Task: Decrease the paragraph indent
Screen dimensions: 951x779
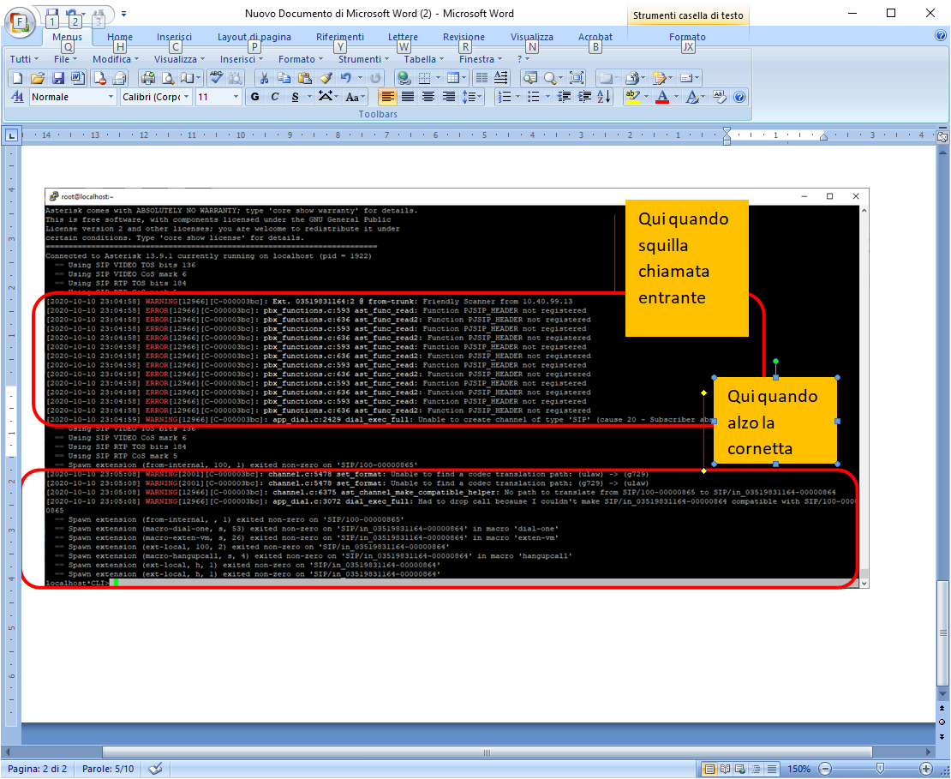Action: pos(564,97)
